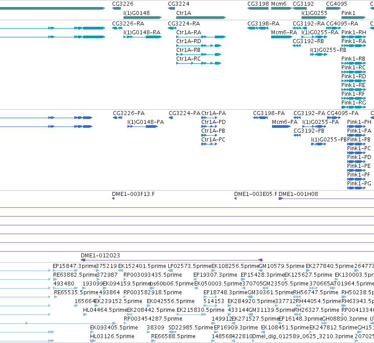Click the Pink1-RH transcript label
374x343 pixels.
[354, 32]
